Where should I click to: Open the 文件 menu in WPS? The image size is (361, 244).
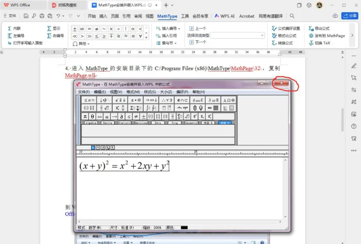pos(10,16)
